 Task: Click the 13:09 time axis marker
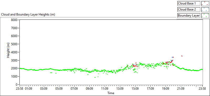coord(120,89)
